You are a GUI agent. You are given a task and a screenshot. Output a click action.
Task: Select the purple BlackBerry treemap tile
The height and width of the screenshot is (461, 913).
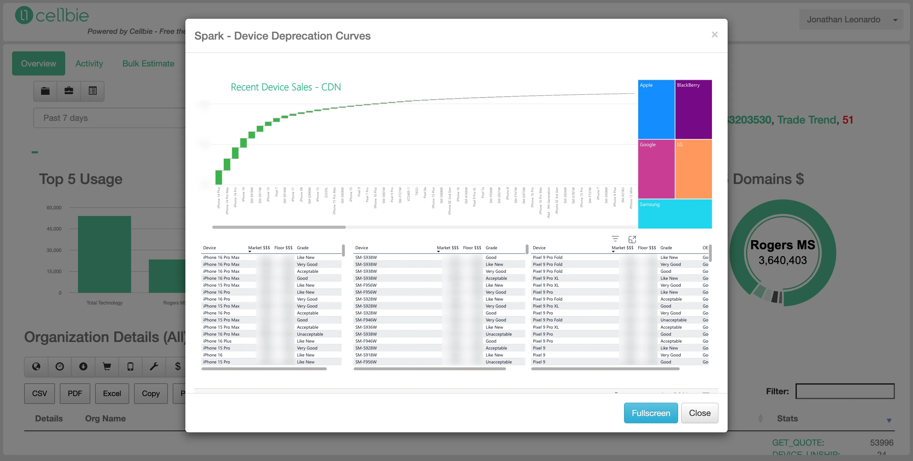693,109
